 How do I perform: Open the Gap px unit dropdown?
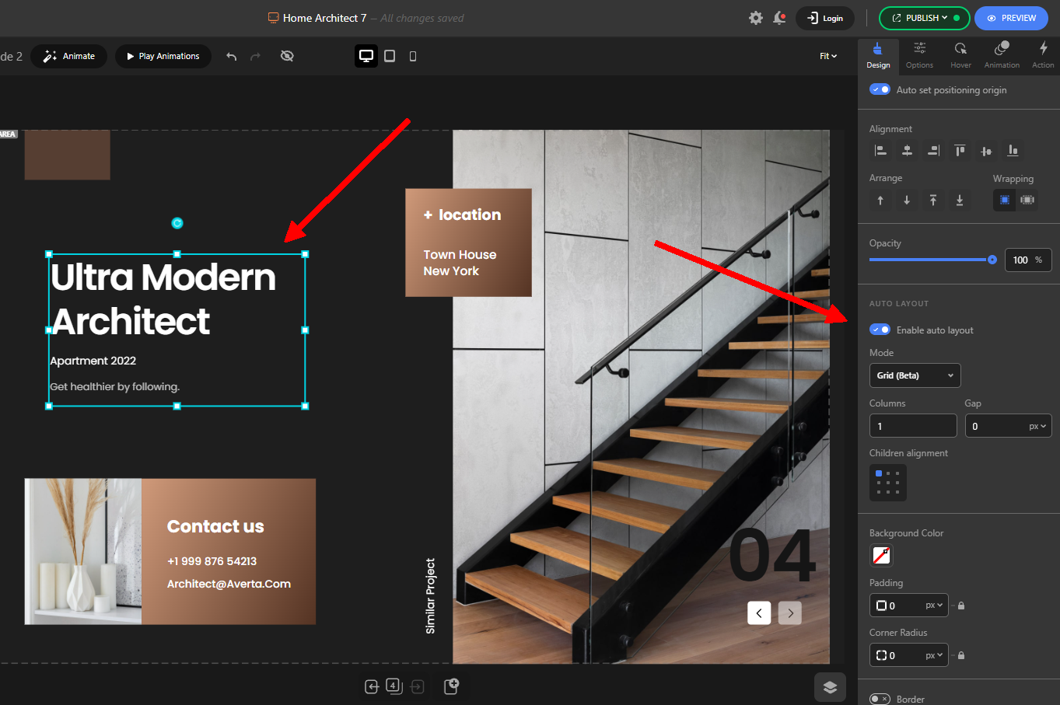point(1037,426)
